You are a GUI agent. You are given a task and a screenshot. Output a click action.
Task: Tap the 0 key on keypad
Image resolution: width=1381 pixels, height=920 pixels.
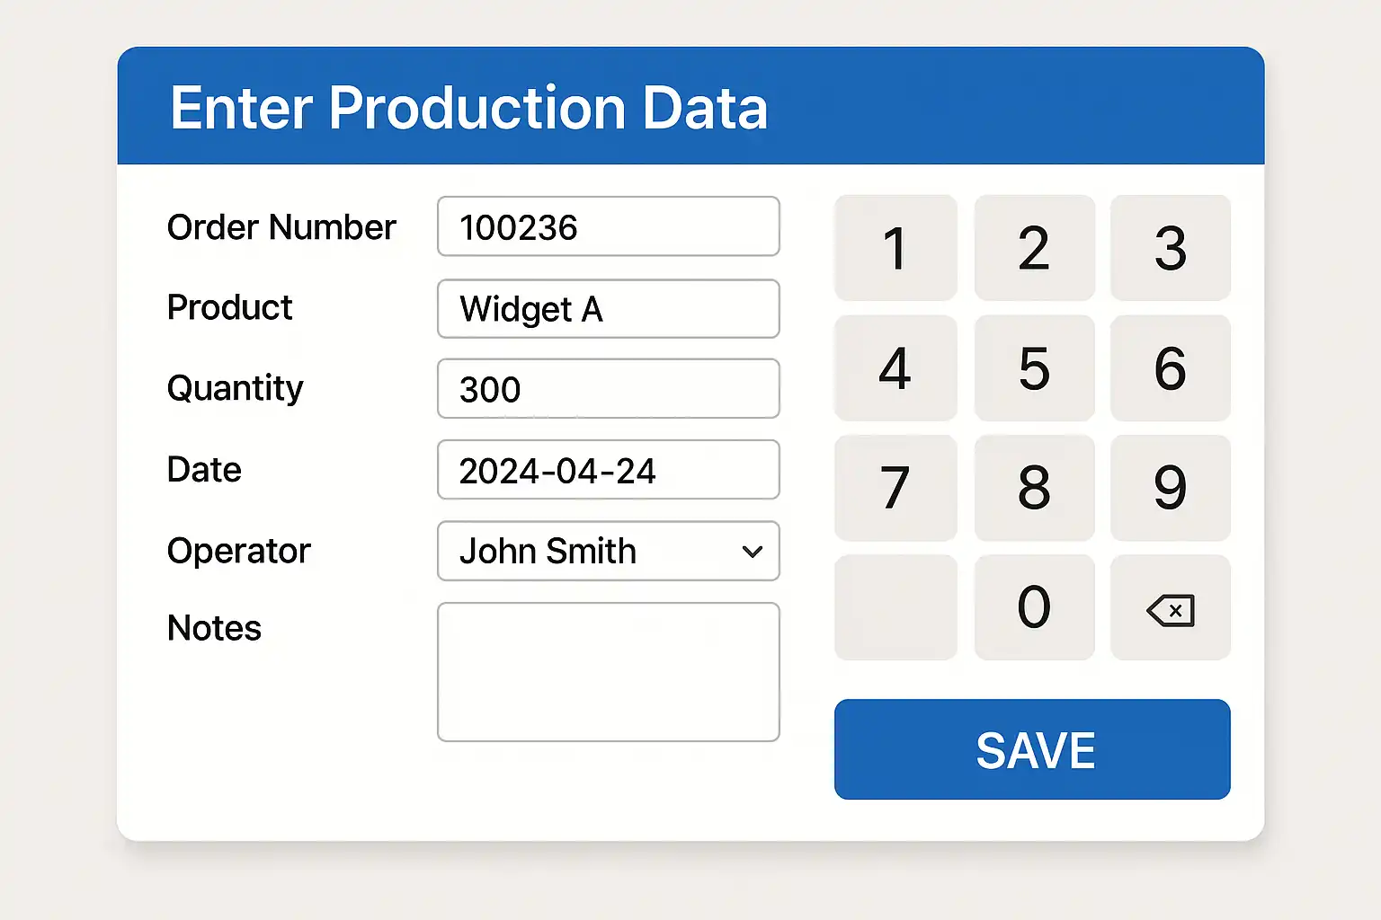(1034, 607)
